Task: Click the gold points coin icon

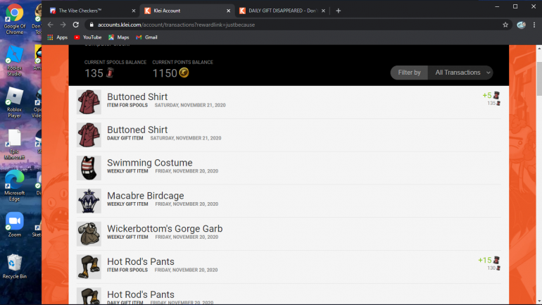Action: click(x=184, y=73)
